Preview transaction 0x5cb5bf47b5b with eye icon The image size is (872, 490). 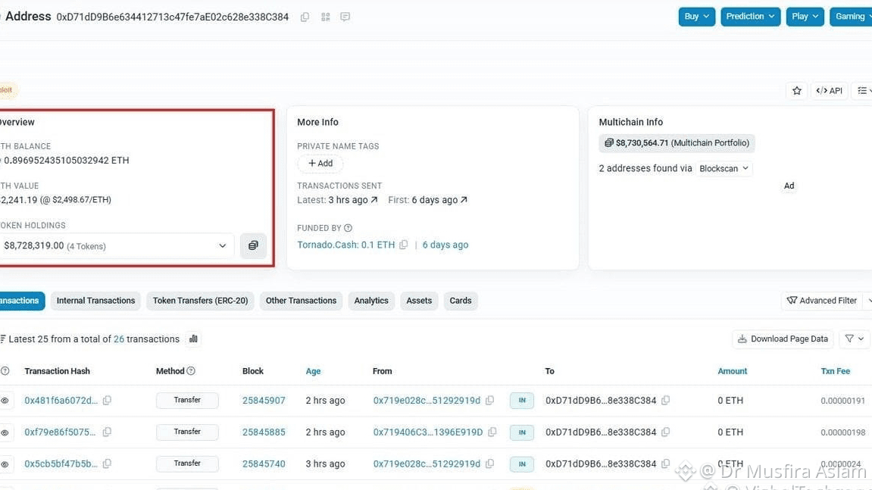[5, 463]
